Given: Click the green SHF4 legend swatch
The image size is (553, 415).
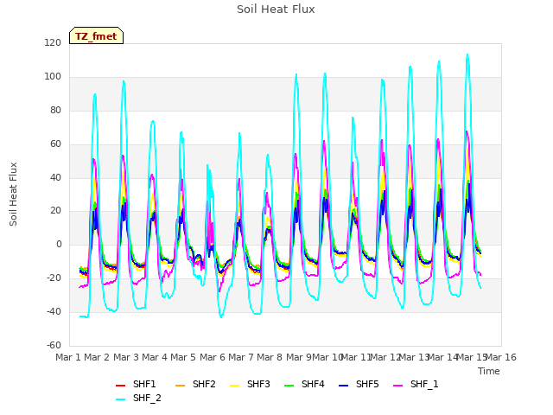Looking at the screenshot, I should (x=289, y=386).
